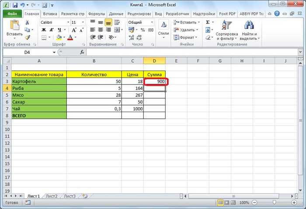Decrease font size with small A icon
The width and height of the screenshot is (306, 209).
(81, 30)
